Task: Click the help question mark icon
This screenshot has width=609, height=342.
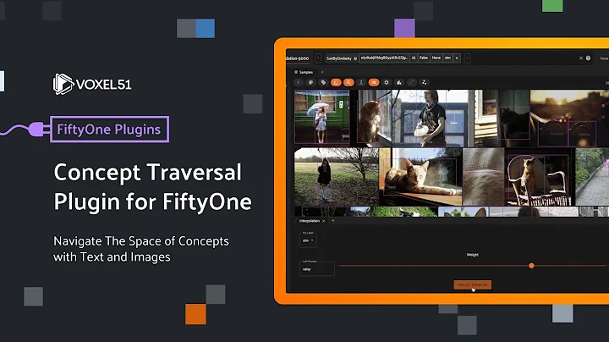Action: pyautogui.click(x=589, y=58)
